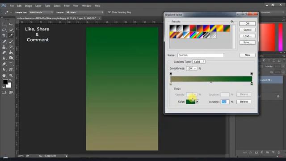The width and height of the screenshot is (286, 161).
Task: Click the Add layer mask icon
Action: [x=256, y=153]
